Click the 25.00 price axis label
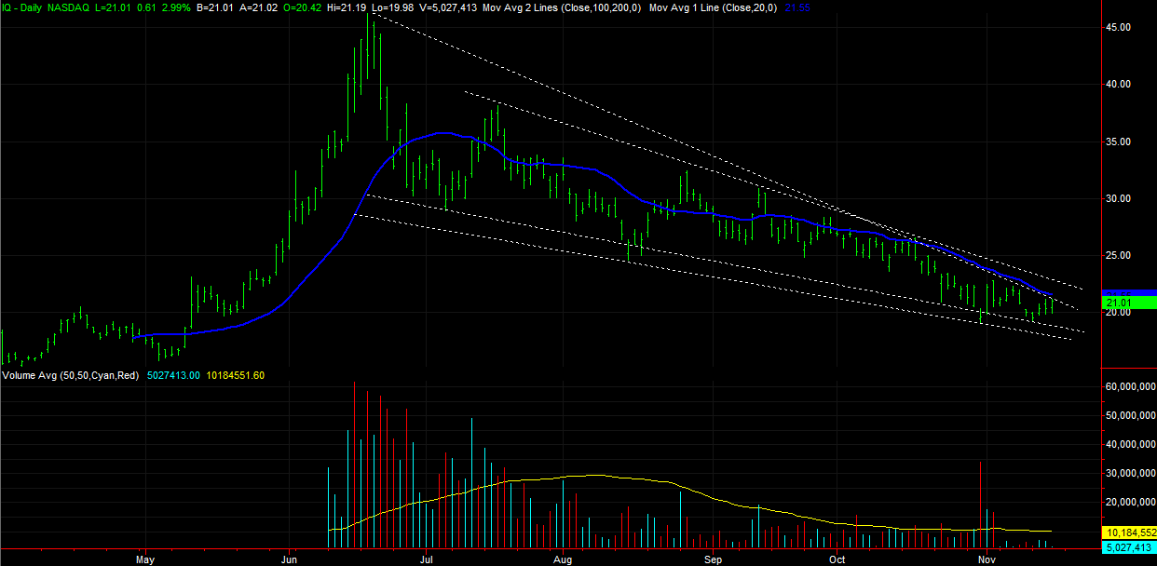Image resolution: width=1157 pixels, height=566 pixels. click(1117, 255)
